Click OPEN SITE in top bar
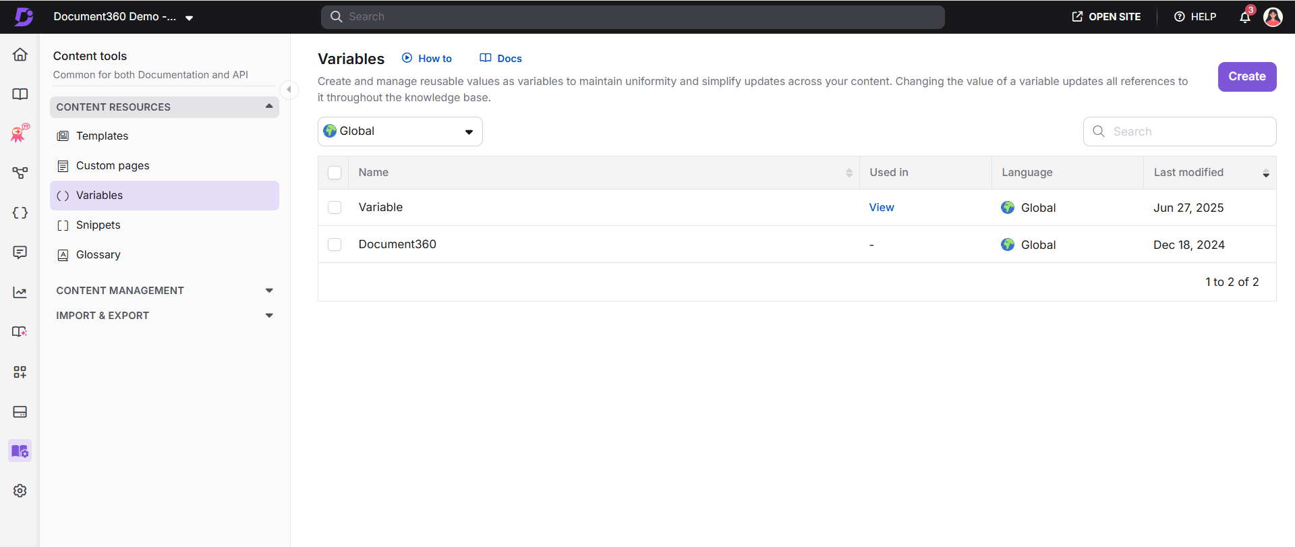Screen dimensions: 1295x547 click(1106, 17)
